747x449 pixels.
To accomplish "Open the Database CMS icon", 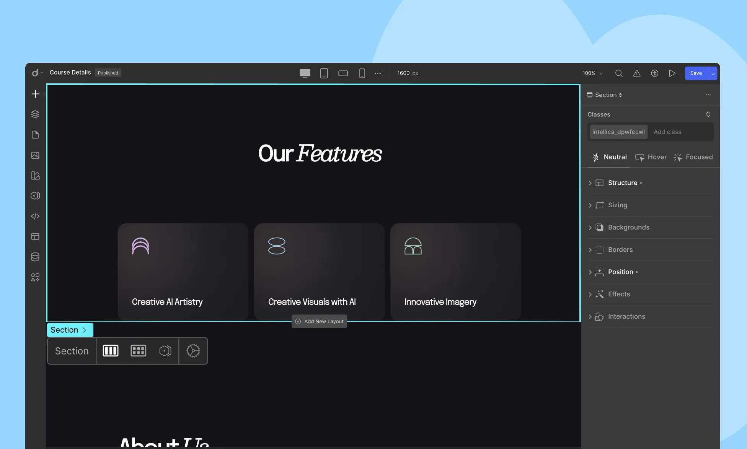I will pyautogui.click(x=35, y=257).
